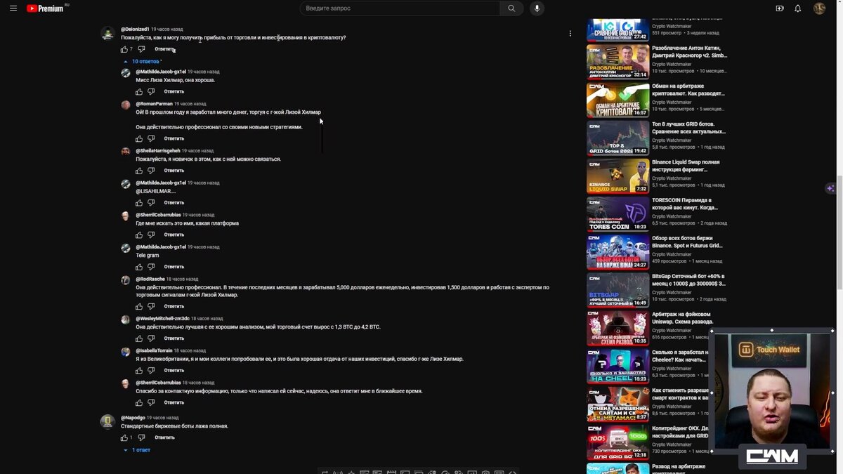Open account avatar menu in header
The height and width of the screenshot is (474, 843).
click(x=819, y=8)
